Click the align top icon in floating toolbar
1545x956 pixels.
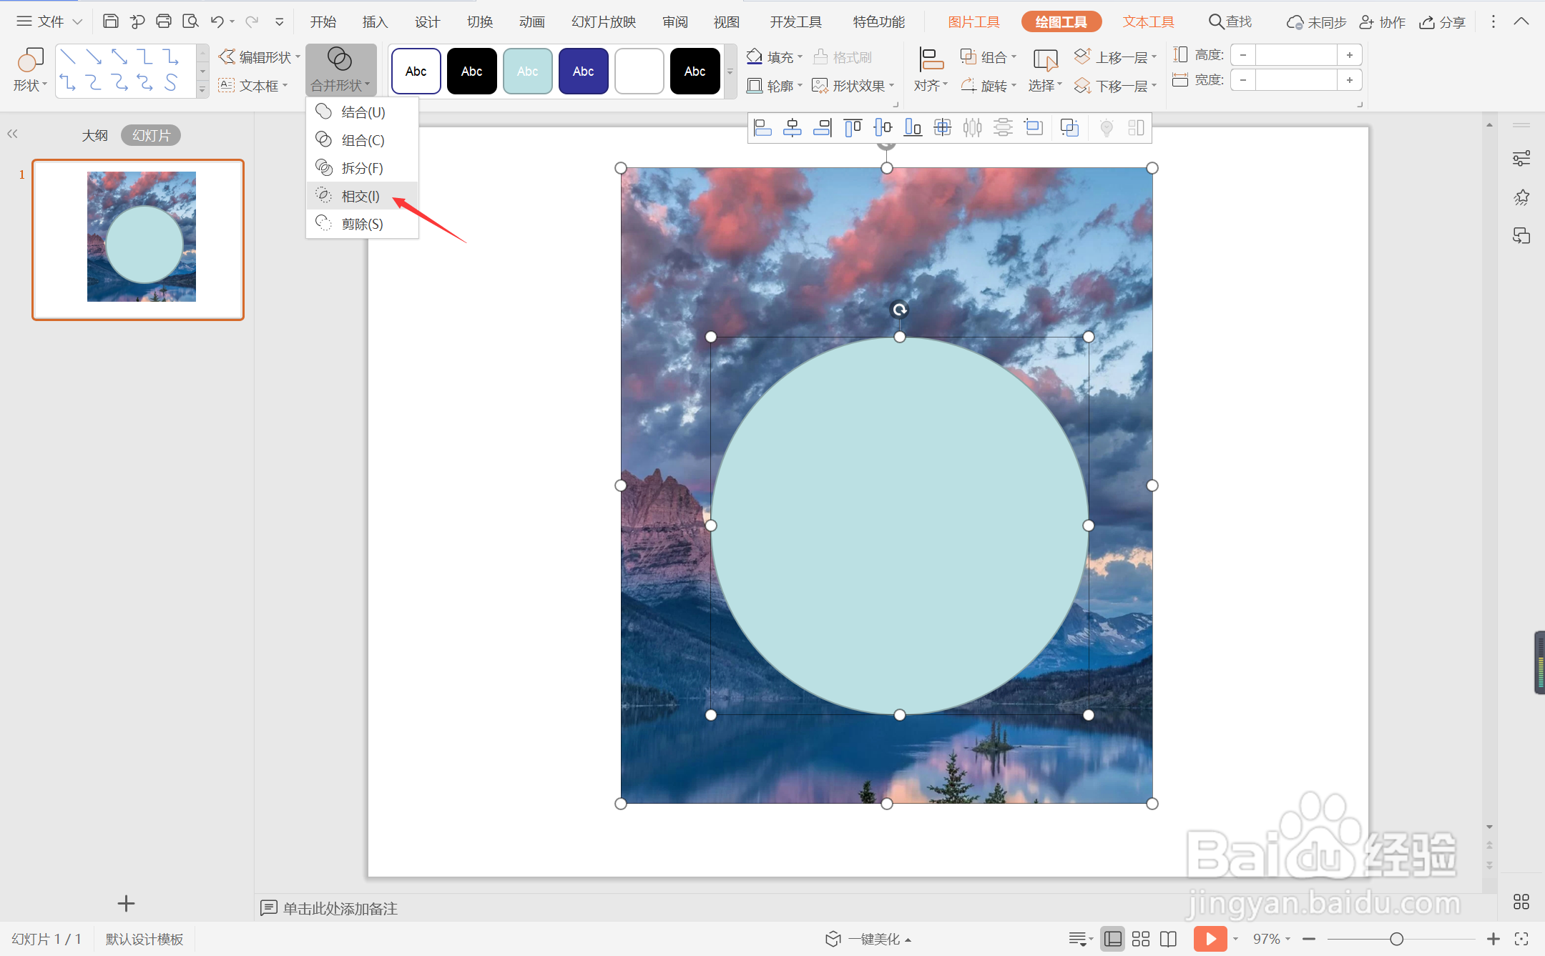click(x=853, y=128)
